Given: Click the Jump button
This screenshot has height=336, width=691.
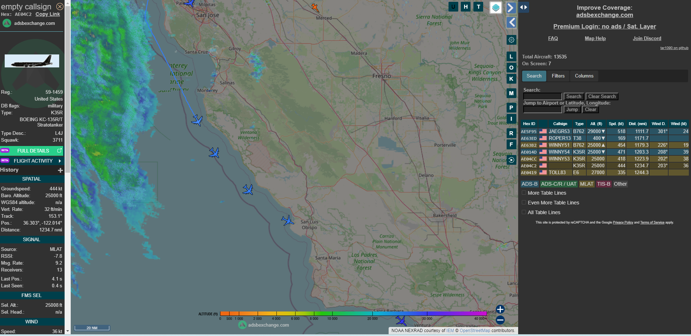Looking at the screenshot, I should (572, 109).
